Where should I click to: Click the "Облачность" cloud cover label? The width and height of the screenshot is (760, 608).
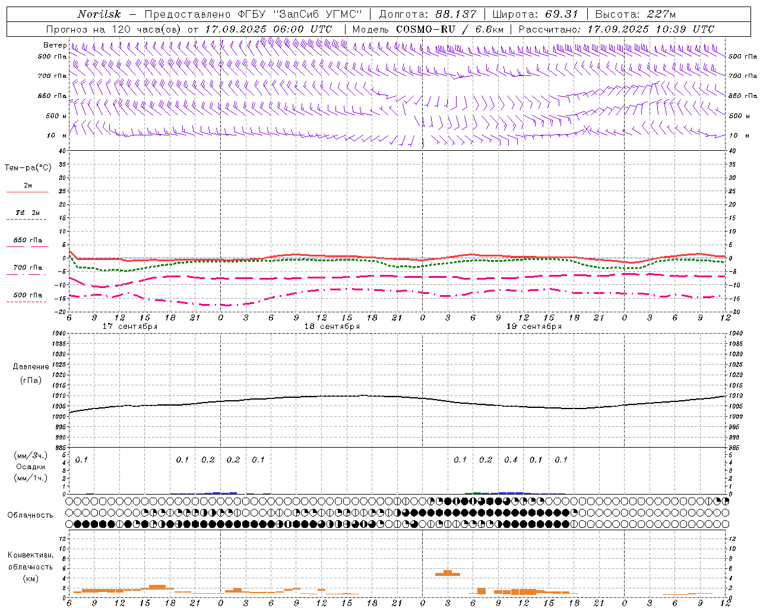coord(30,515)
